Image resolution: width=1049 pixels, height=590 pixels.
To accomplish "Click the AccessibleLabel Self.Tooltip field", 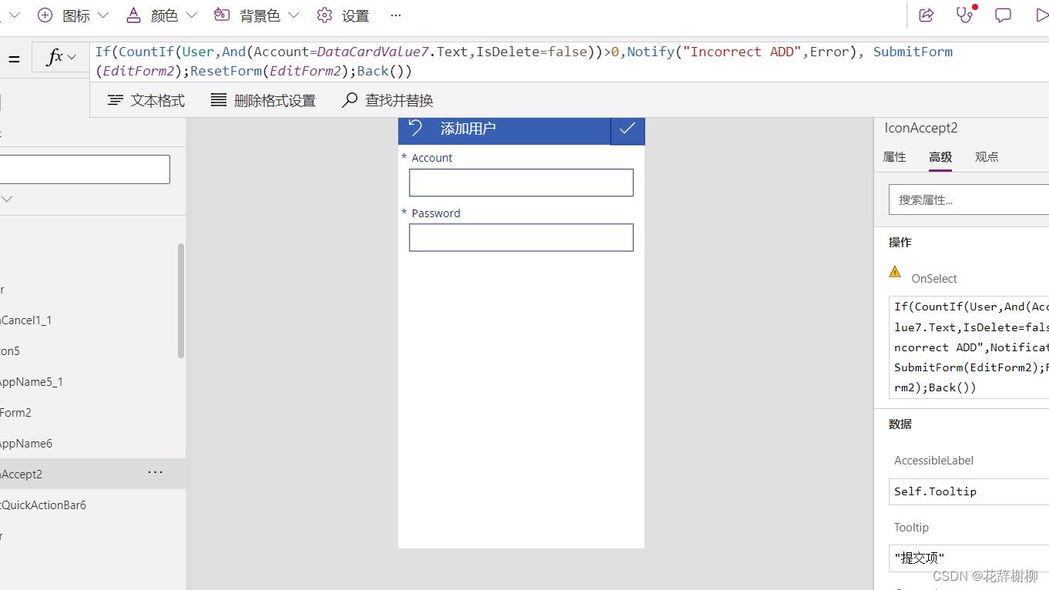I will (x=969, y=491).
